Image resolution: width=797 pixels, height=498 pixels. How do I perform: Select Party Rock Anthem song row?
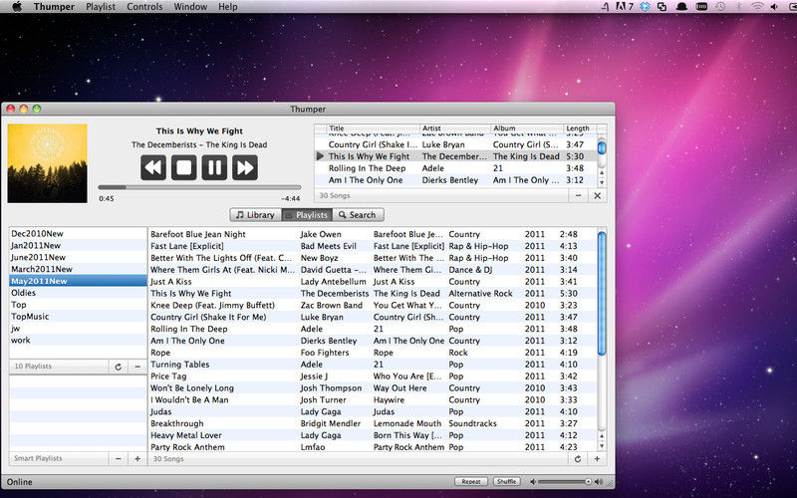(x=372, y=447)
